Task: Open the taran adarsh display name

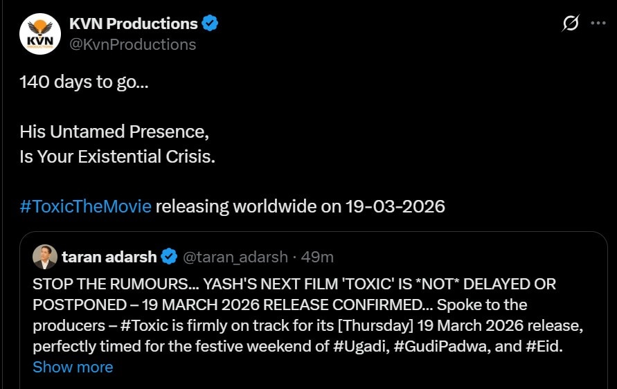Action: coord(109,257)
